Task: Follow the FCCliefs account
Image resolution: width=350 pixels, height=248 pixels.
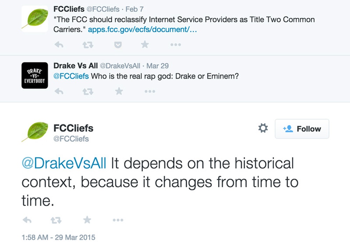Action: (x=302, y=129)
